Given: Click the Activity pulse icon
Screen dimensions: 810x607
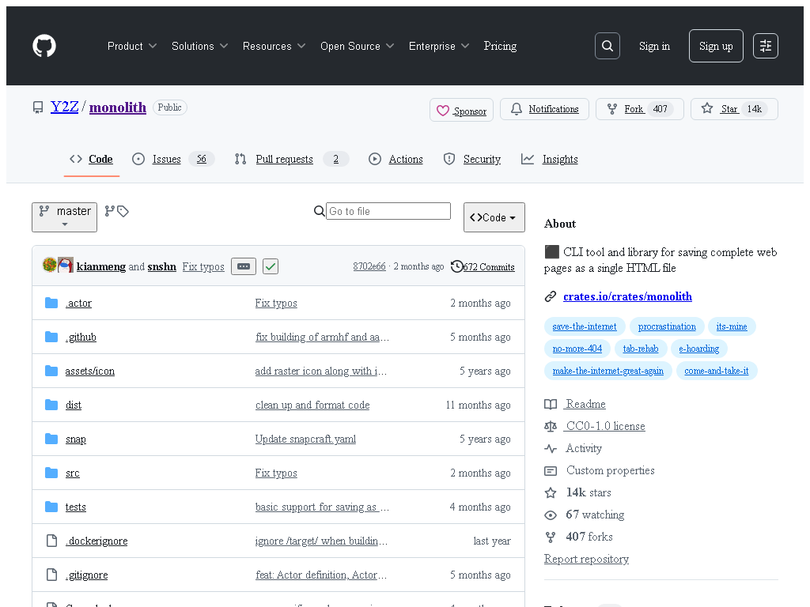Looking at the screenshot, I should (551, 449).
